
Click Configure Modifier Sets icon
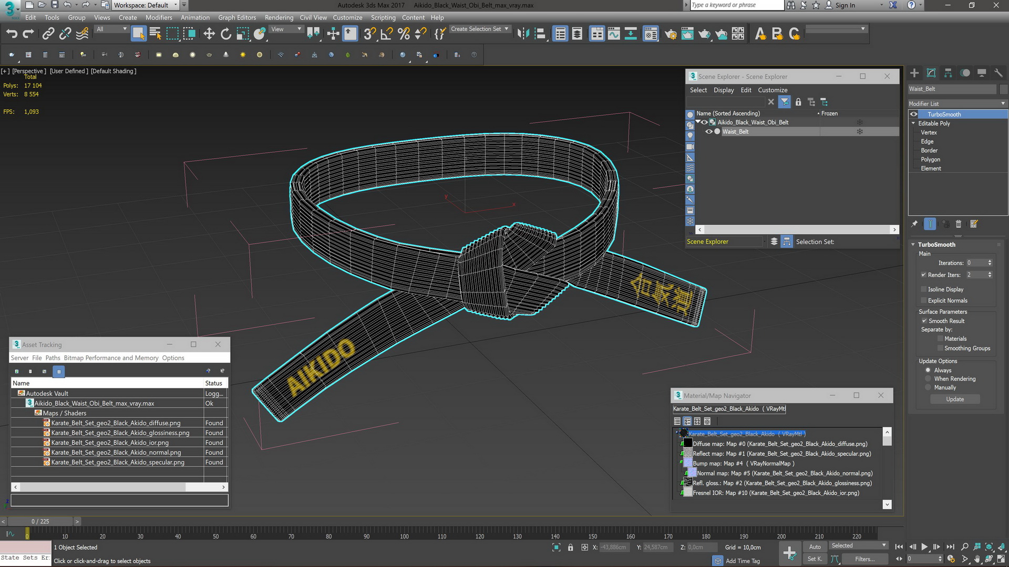[974, 224]
